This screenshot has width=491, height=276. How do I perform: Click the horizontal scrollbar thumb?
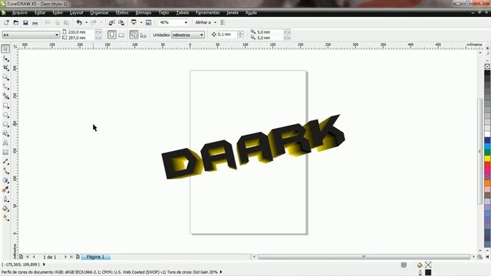point(364,257)
